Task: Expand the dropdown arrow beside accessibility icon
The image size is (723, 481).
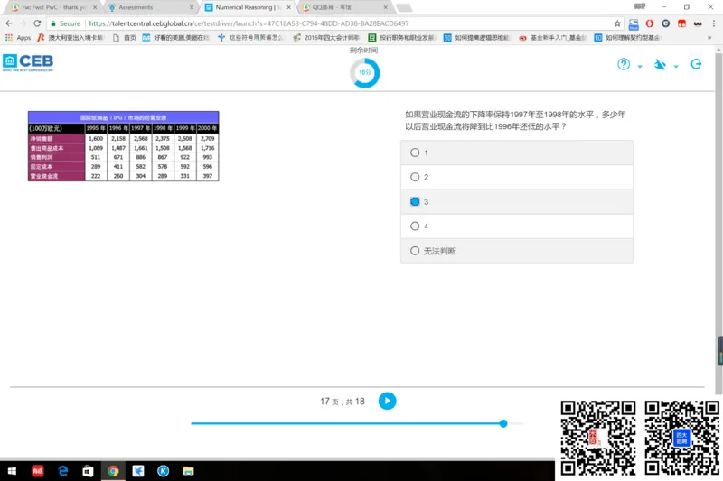Action: tap(676, 66)
